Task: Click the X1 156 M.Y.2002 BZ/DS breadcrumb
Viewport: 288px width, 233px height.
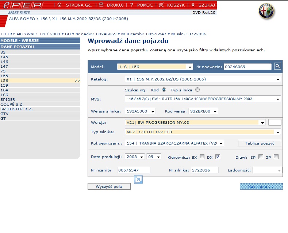Action: pyautogui.click(x=90, y=19)
